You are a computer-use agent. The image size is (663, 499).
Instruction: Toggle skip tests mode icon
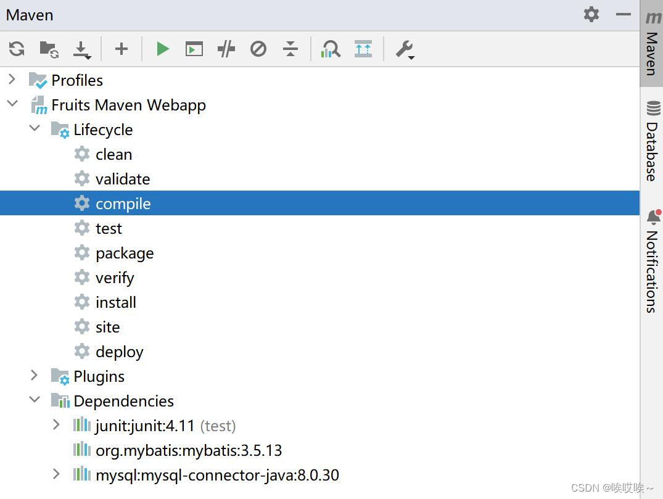[258, 49]
